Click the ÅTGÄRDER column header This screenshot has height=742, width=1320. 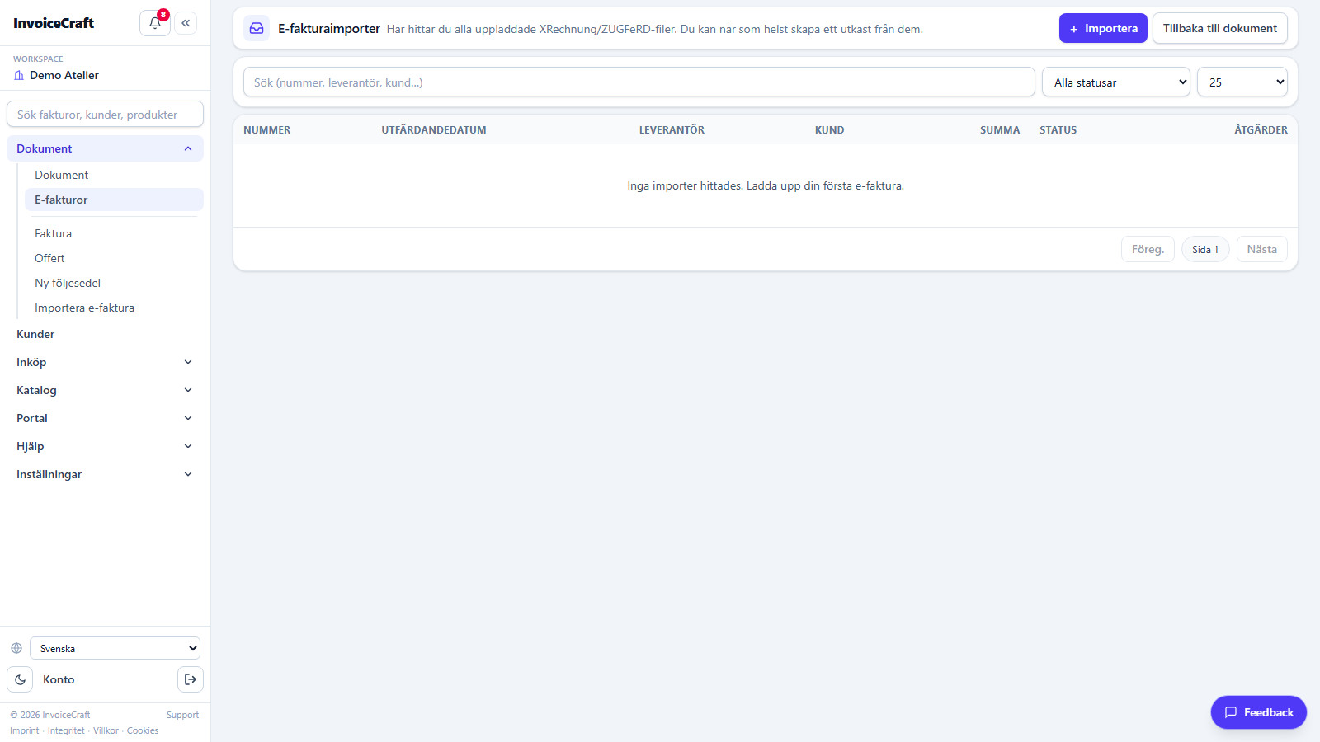pyautogui.click(x=1261, y=130)
